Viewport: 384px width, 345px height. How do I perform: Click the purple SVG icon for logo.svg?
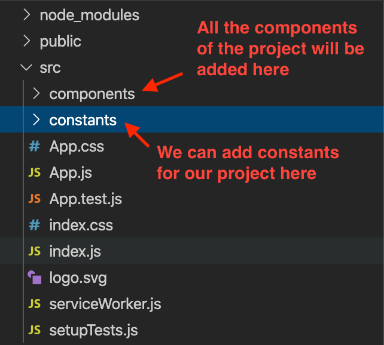[x=35, y=278]
